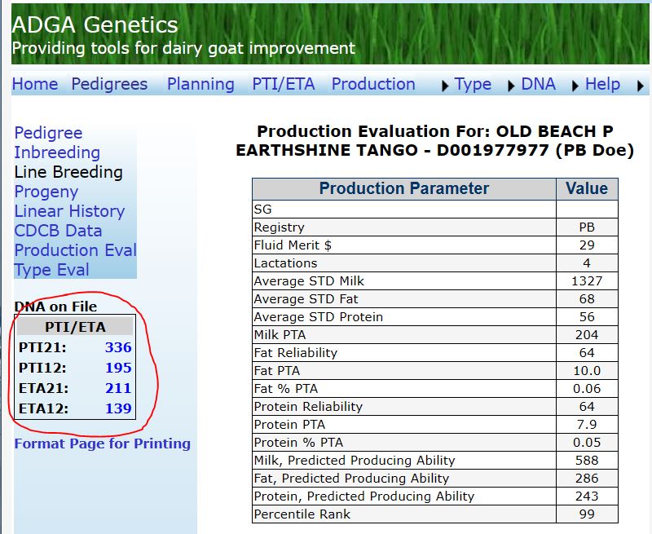The height and width of the screenshot is (534, 652).
Task: Open the DNA menu
Action: 538,84
